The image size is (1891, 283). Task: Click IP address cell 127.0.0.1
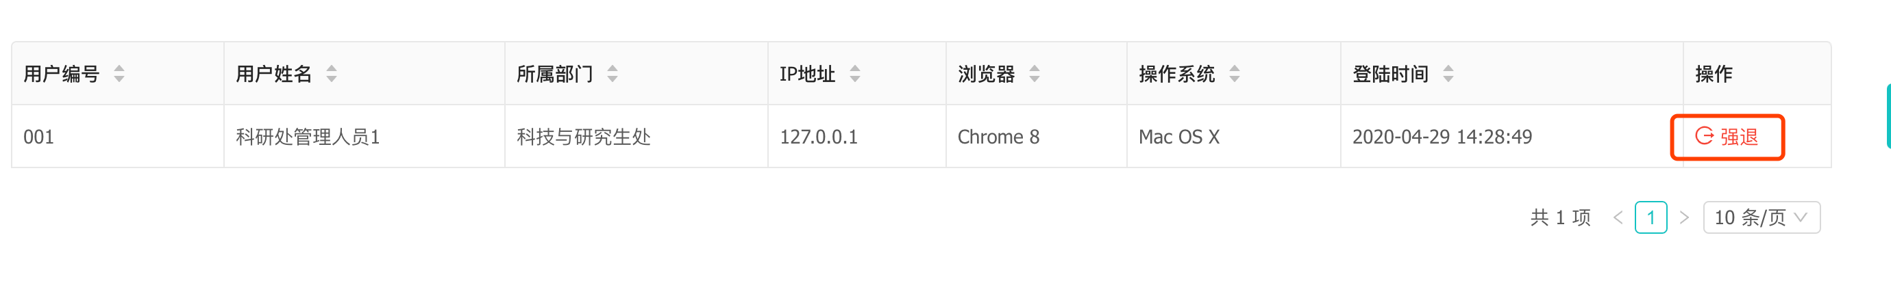coord(856,137)
